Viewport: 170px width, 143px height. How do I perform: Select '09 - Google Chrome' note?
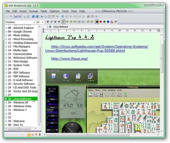(20, 32)
